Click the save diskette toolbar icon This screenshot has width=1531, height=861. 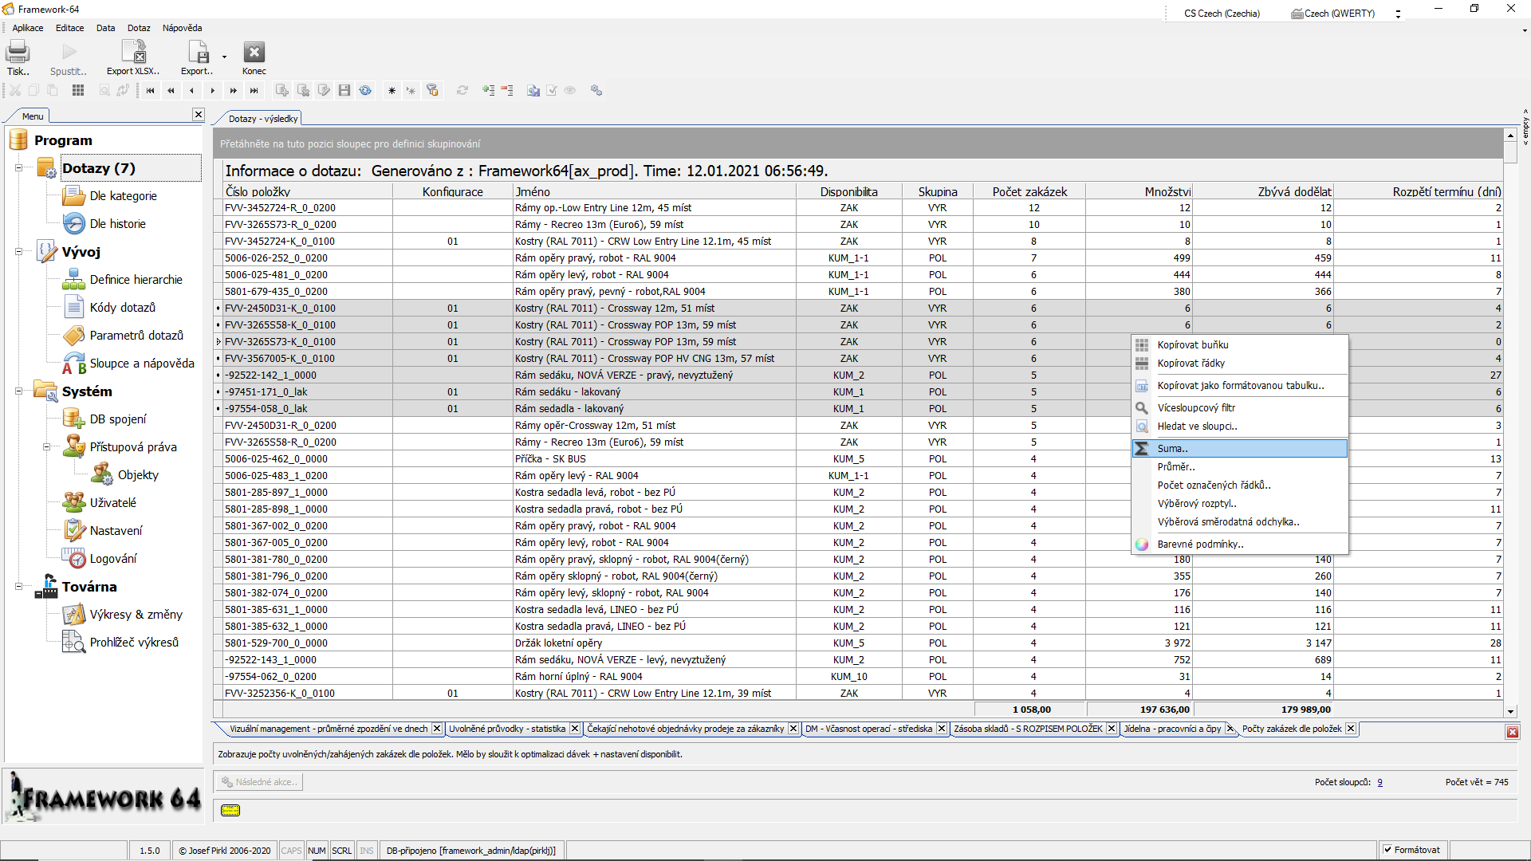344,90
